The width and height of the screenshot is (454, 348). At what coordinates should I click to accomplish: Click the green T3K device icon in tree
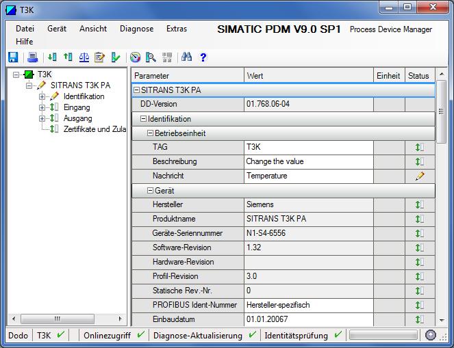point(28,75)
